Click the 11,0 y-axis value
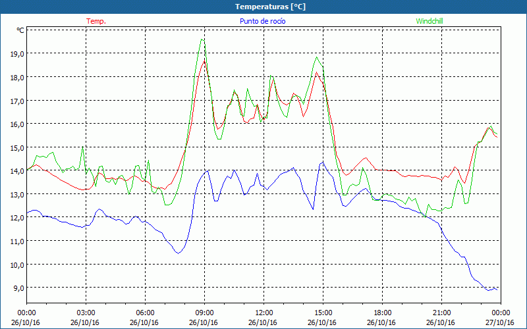 coord(18,241)
